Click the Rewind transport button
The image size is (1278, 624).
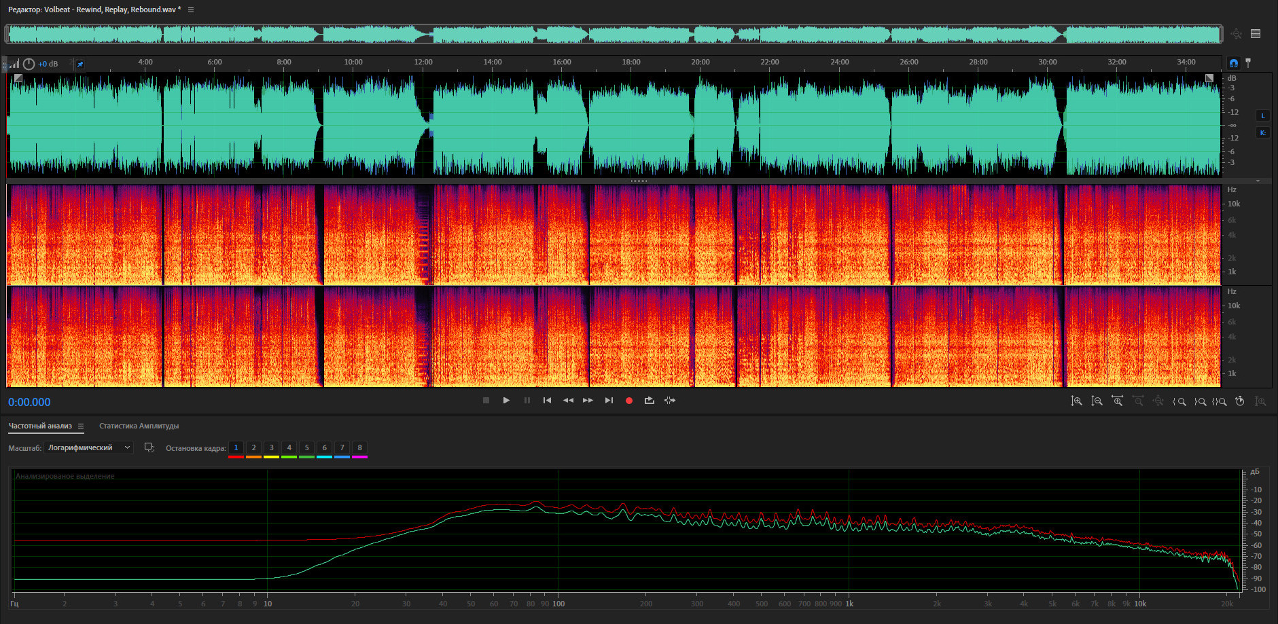(568, 401)
